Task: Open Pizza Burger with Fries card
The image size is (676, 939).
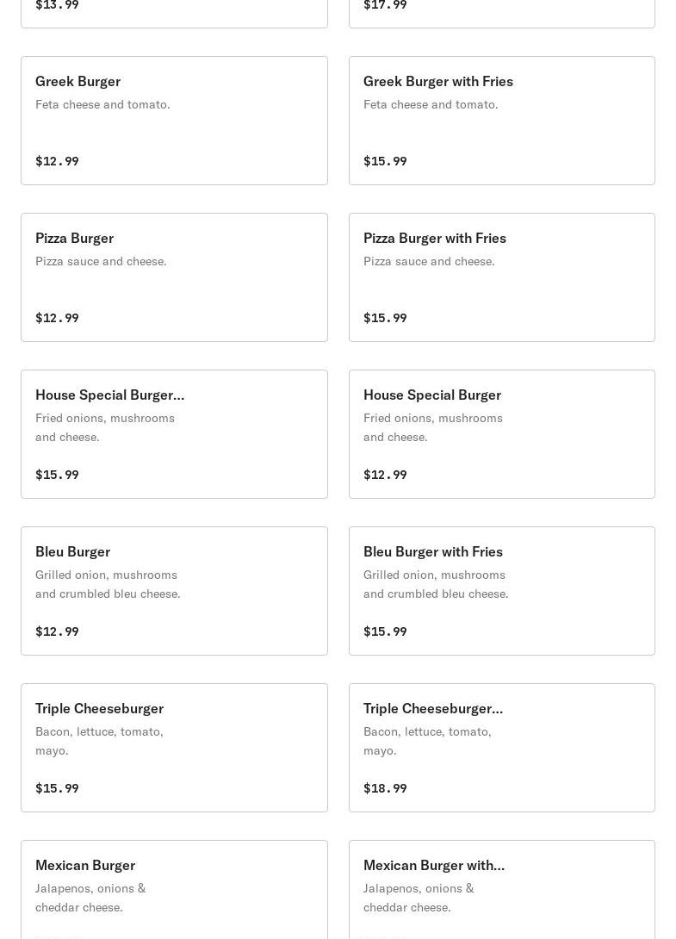Action: point(502,277)
